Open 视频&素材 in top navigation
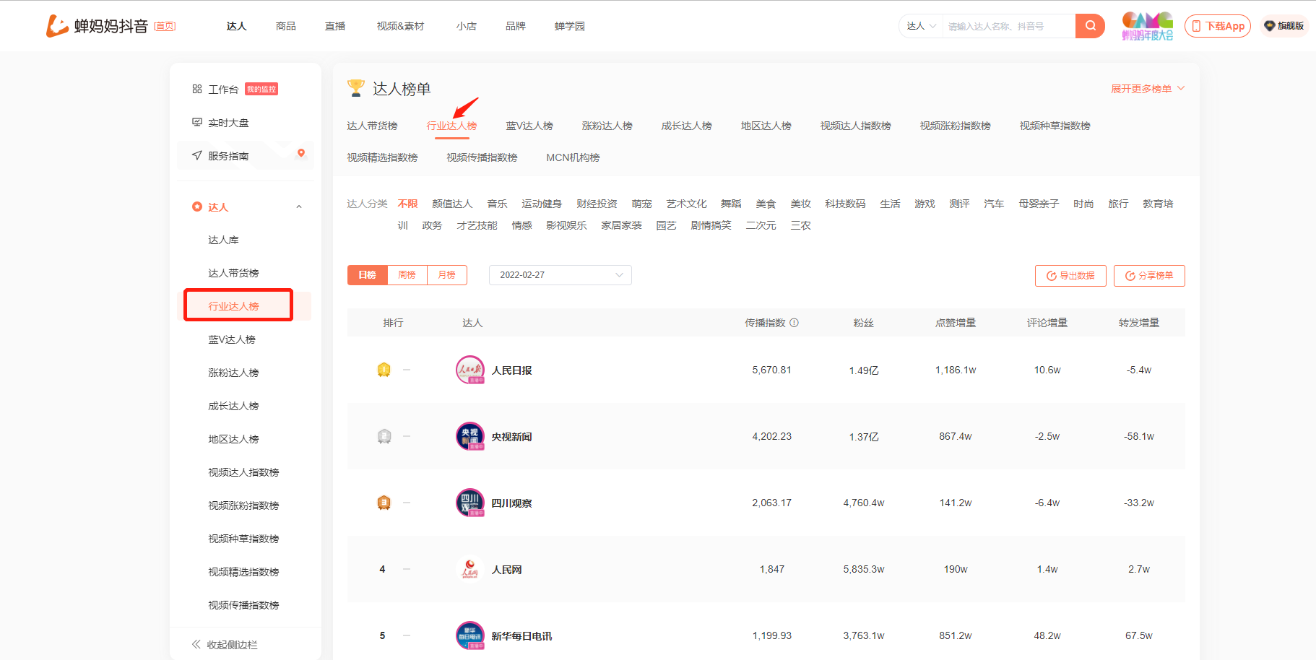Screen dimensions: 1316x660 click(400, 26)
